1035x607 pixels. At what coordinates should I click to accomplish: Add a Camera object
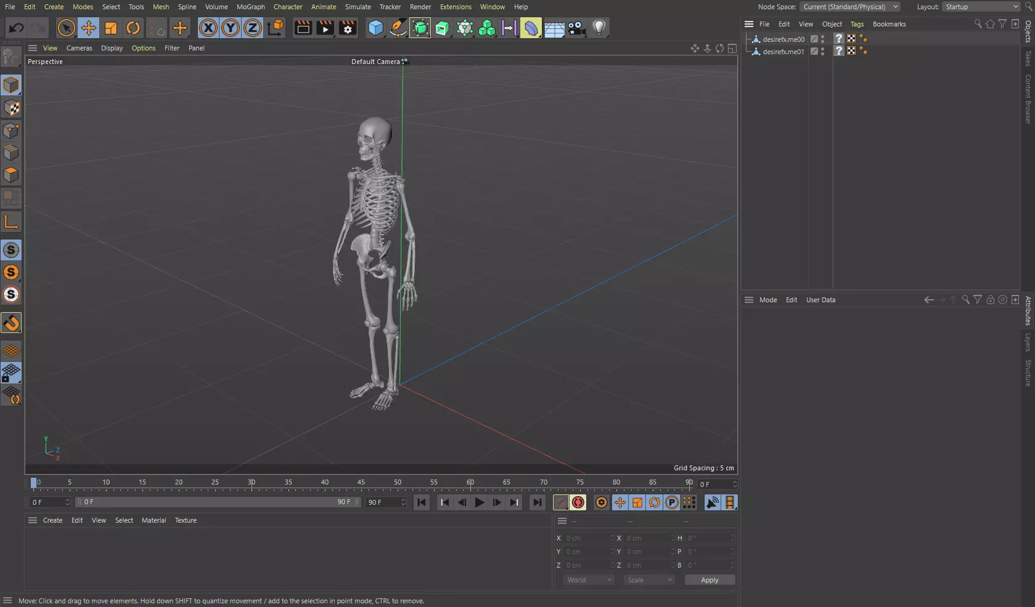[x=576, y=28]
